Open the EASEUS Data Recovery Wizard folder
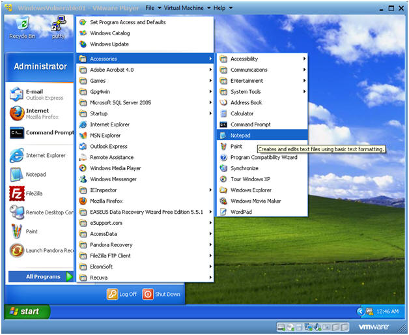 coord(145,212)
